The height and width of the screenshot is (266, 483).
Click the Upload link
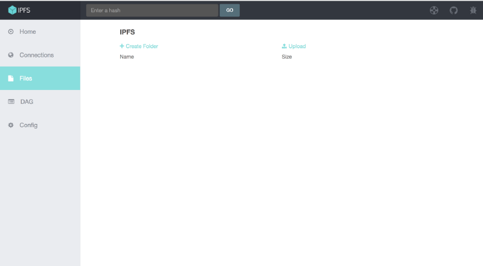(293, 46)
